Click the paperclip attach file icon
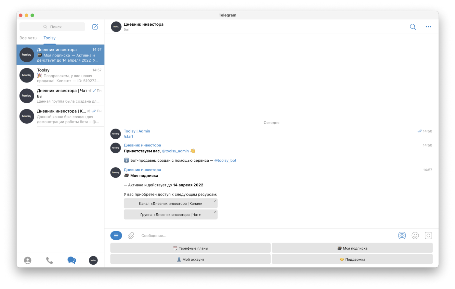Image resolution: width=455 pixels, height=289 pixels. pos(131,235)
